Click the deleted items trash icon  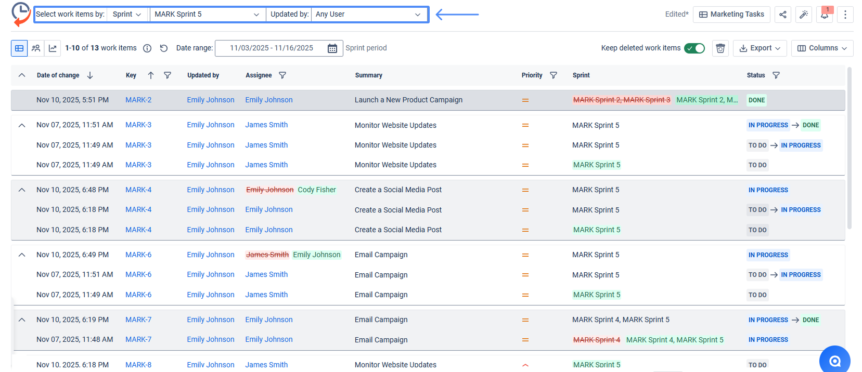721,48
